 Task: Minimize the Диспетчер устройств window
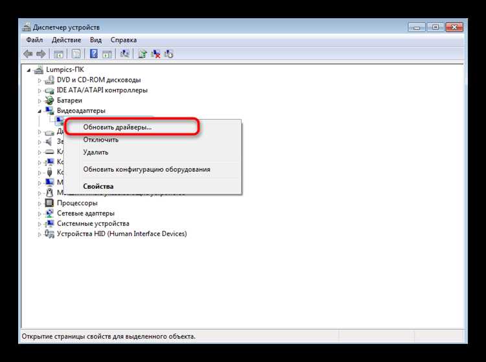[x=417, y=27]
